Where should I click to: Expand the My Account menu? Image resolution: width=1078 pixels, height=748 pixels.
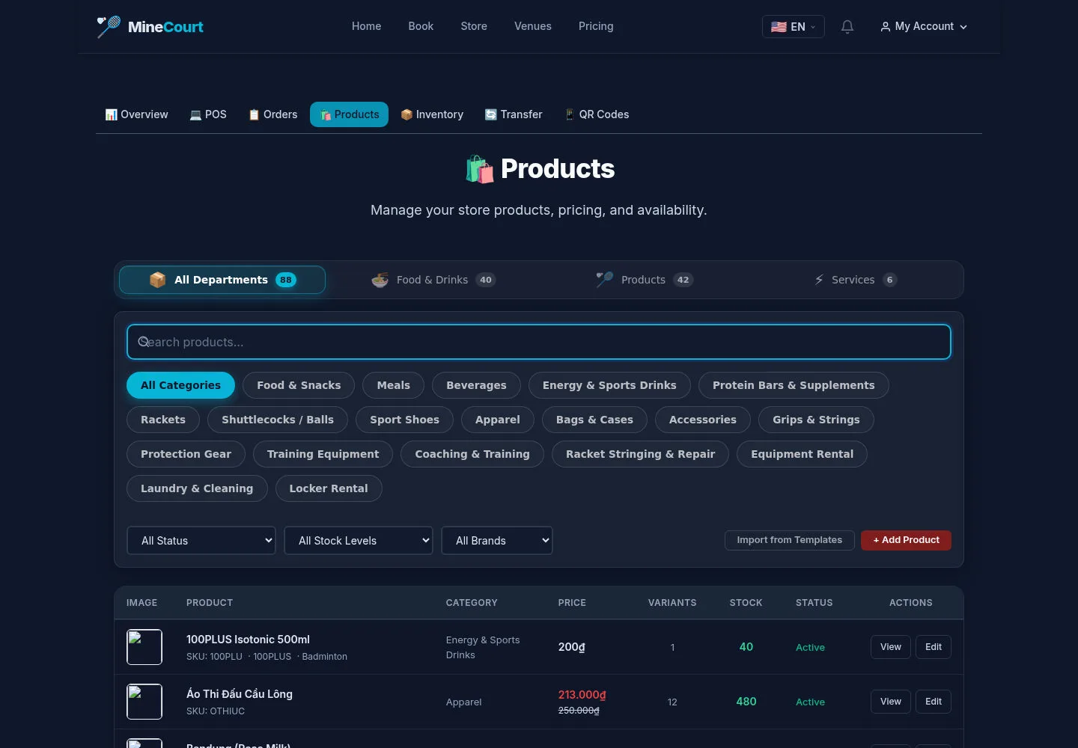[924, 27]
